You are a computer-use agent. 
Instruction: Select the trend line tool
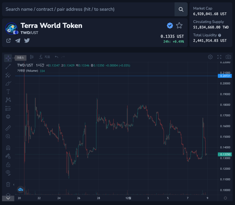(x=8, y=67)
